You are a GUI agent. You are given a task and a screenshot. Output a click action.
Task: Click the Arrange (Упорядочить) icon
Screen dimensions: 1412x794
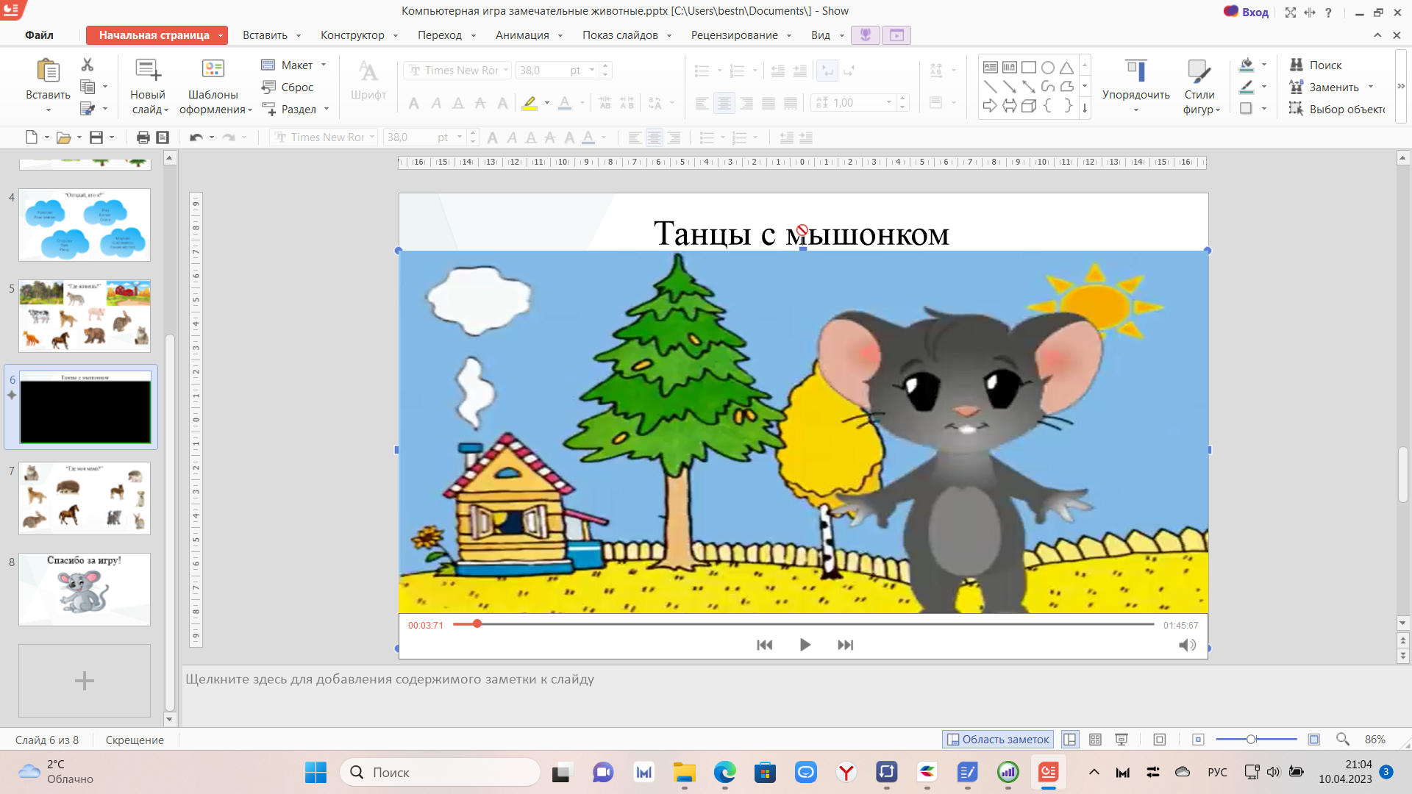(1135, 71)
